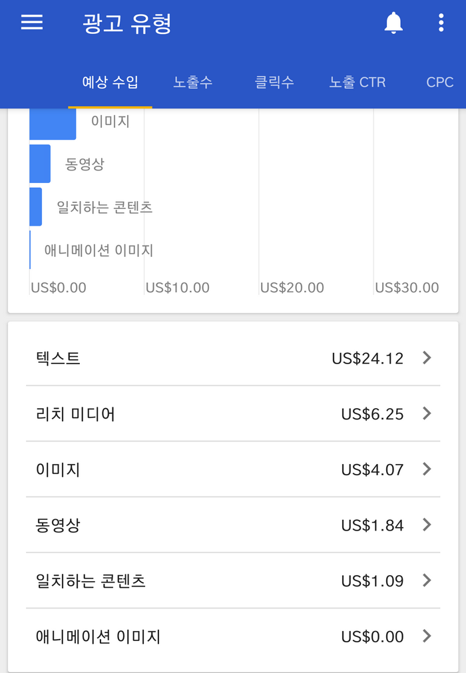466x673 pixels.
Task: Open notifications bell icon
Action: (x=393, y=23)
